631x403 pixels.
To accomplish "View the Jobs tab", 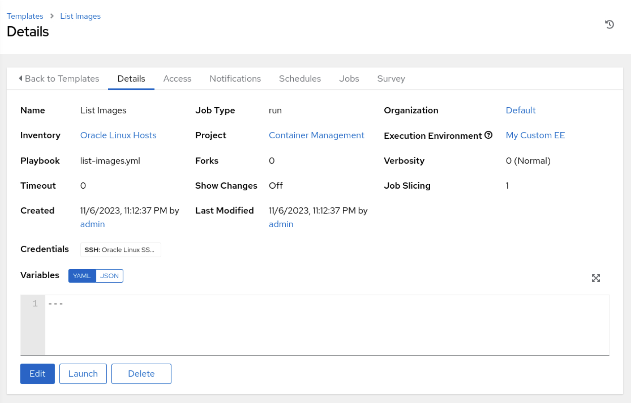I will click(349, 79).
